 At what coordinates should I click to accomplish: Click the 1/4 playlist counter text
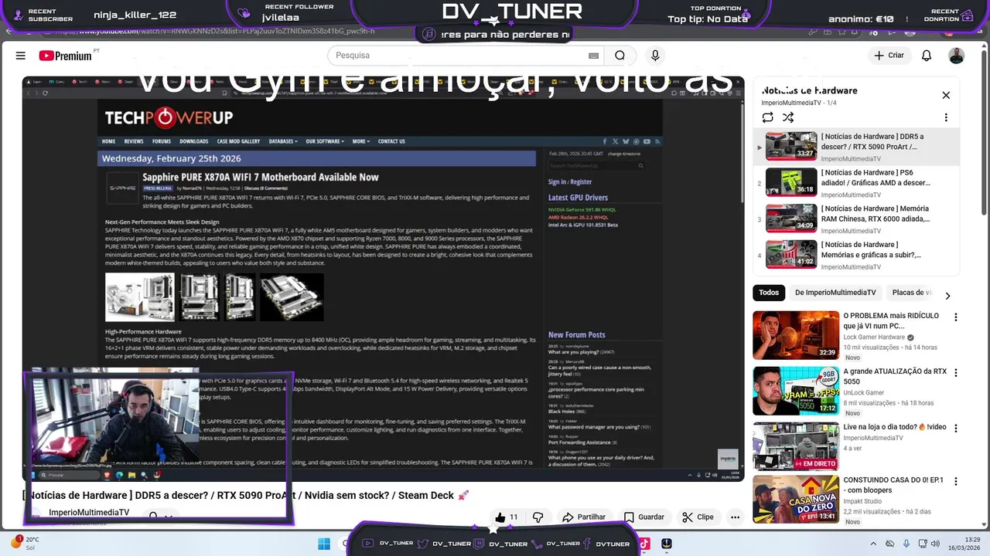832,103
